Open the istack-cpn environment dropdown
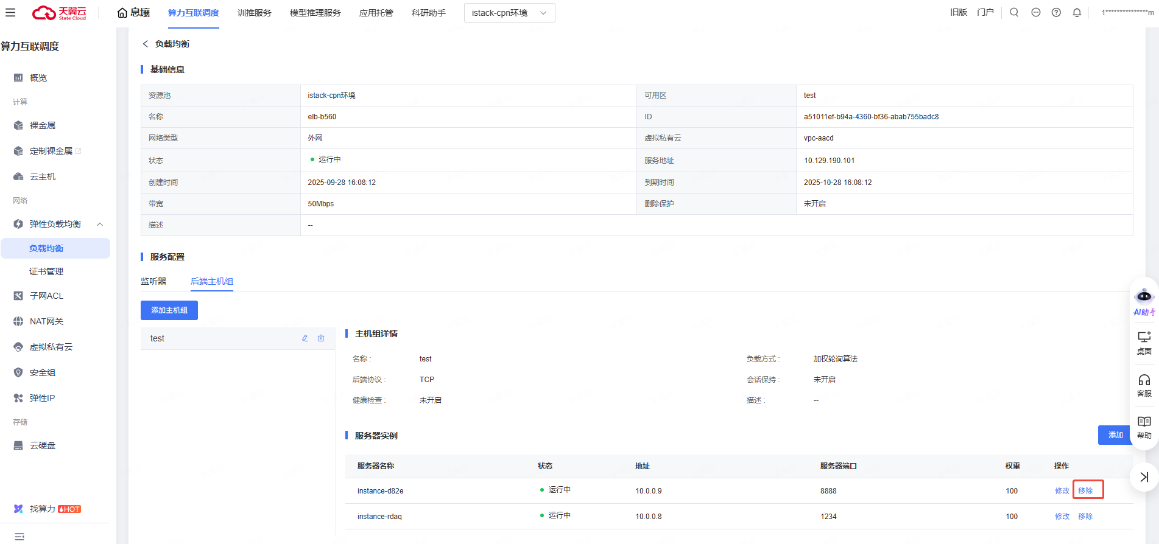Viewport: 1159px width, 544px height. point(509,13)
